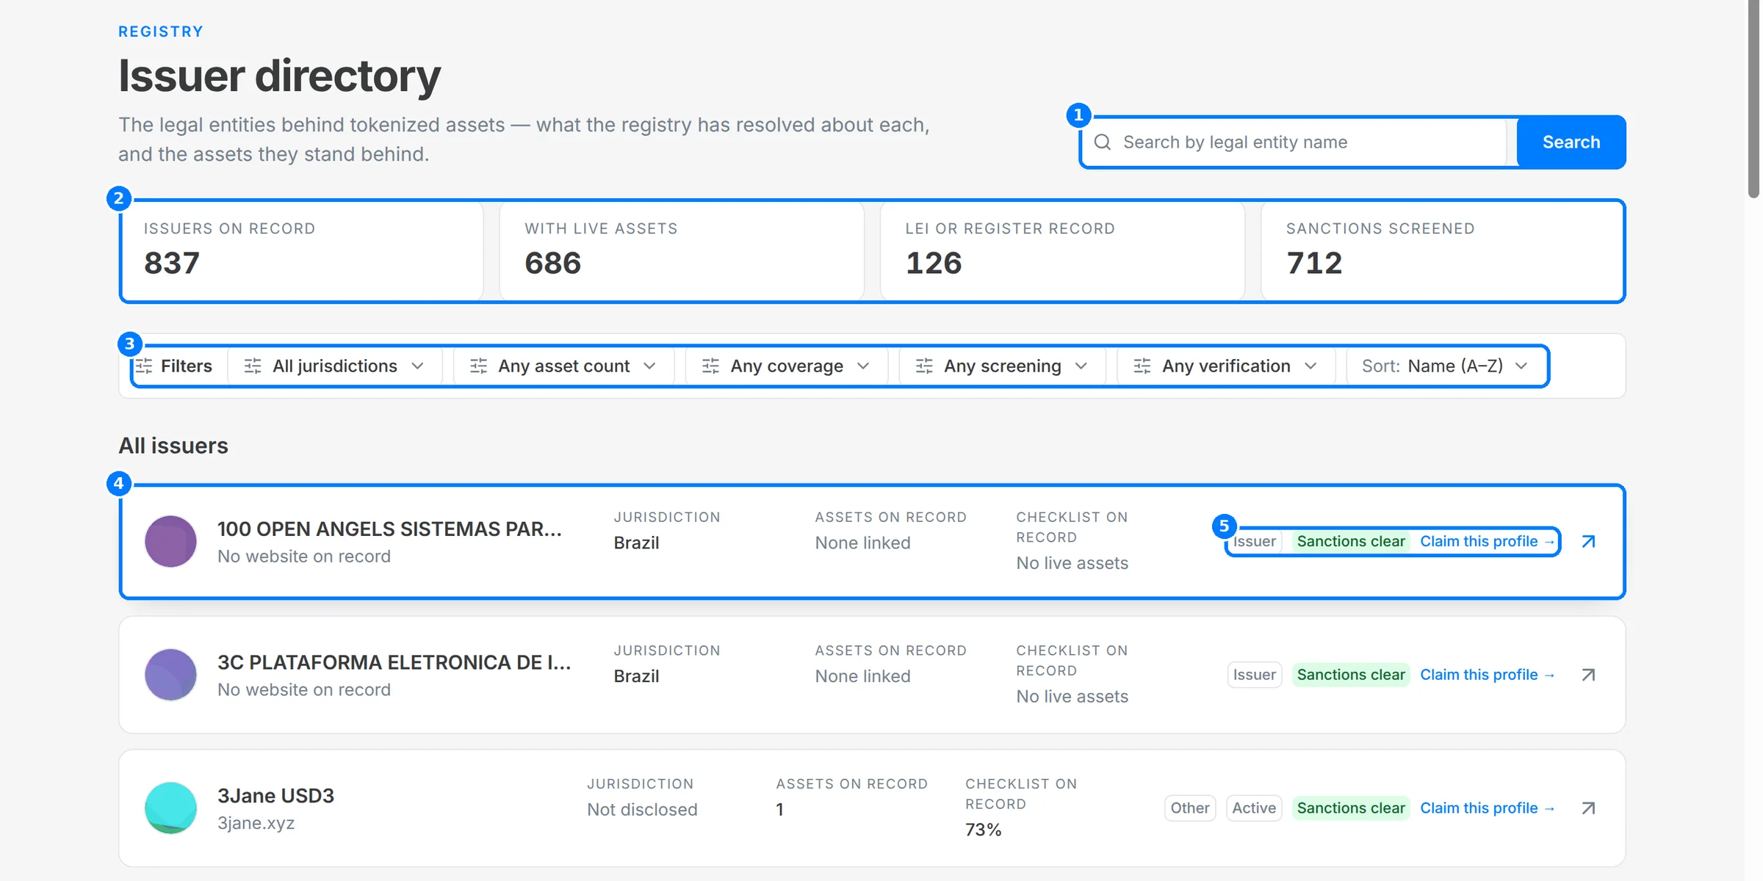This screenshot has height=881, width=1763.
Task: Click sliders icon beside Any coverage
Action: point(710,366)
